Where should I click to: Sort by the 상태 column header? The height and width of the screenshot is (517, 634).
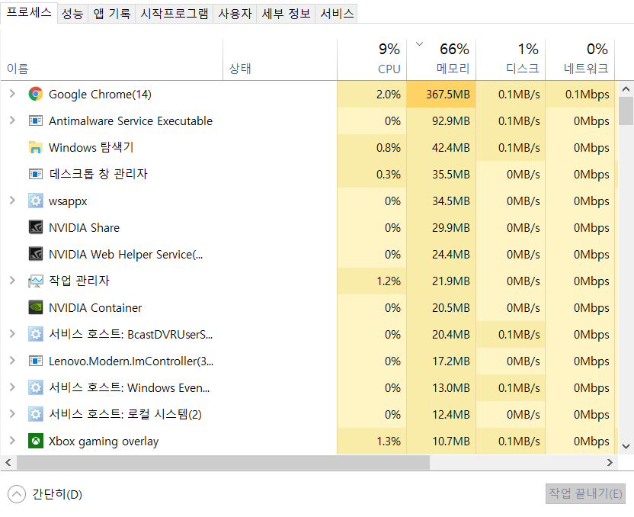click(x=280, y=60)
